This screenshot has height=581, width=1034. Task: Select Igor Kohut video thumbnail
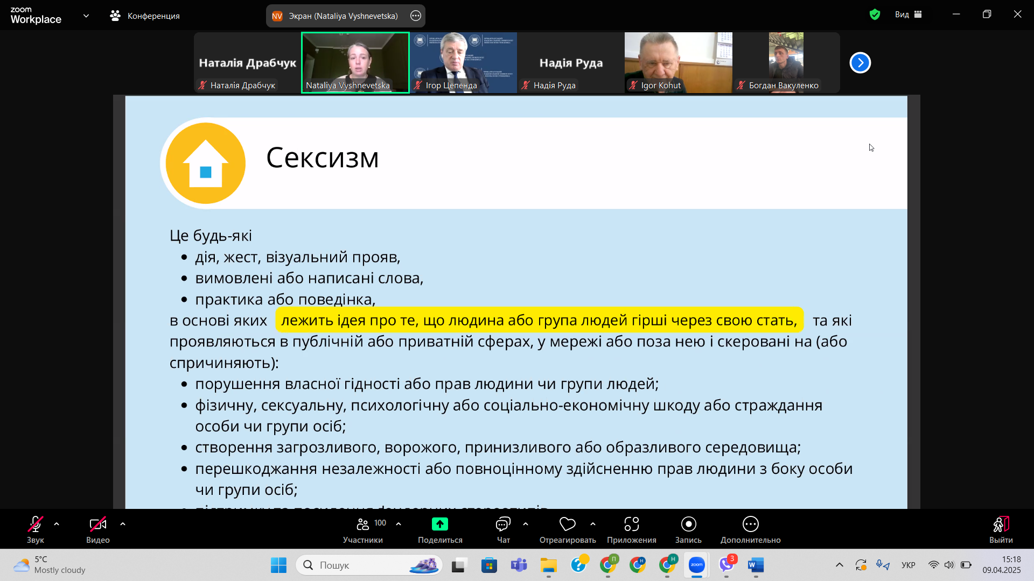click(678, 62)
